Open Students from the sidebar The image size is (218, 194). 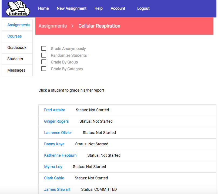tap(15, 59)
